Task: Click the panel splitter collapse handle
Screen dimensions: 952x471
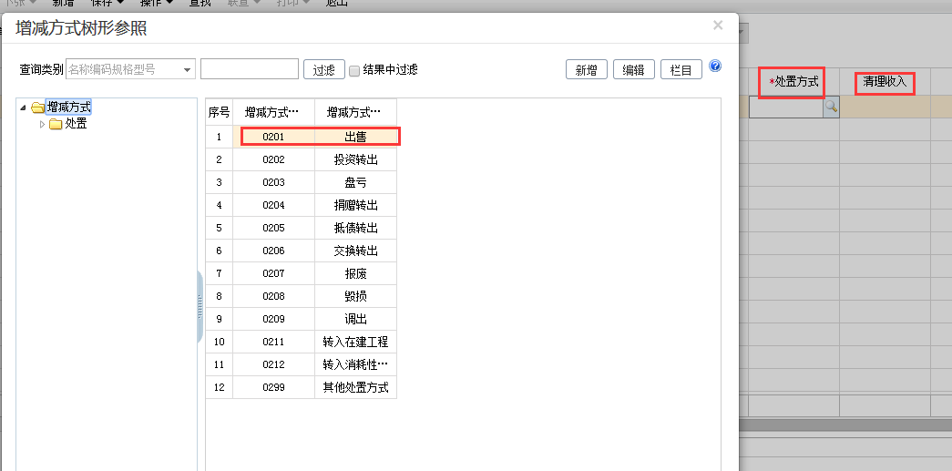Action: pos(200,306)
